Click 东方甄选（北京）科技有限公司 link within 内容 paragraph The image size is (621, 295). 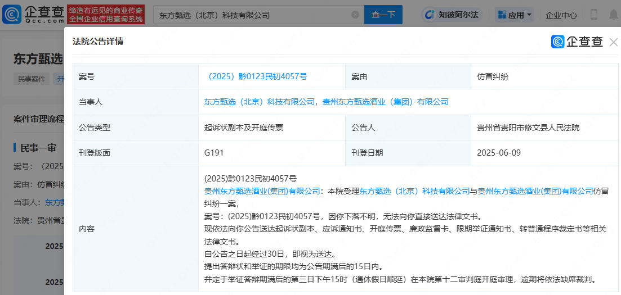414,191
